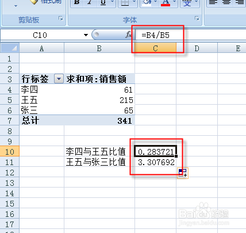Open phonetic guide dropdown arrow

pyautogui.click(x=196, y=2)
